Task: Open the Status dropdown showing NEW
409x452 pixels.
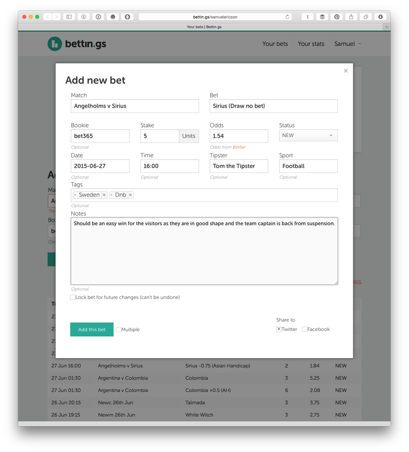Action: tap(308, 135)
